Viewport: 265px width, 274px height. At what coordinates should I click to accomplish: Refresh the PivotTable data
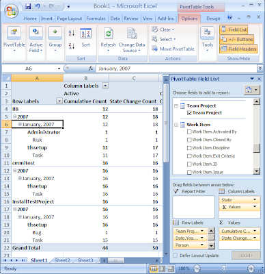pos(109,39)
